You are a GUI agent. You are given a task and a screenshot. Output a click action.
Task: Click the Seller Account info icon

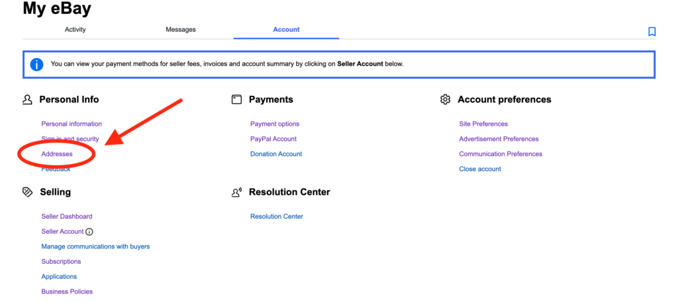click(89, 232)
